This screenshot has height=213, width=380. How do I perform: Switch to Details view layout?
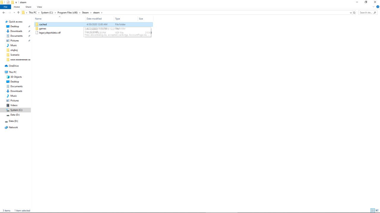click(373, 211)
